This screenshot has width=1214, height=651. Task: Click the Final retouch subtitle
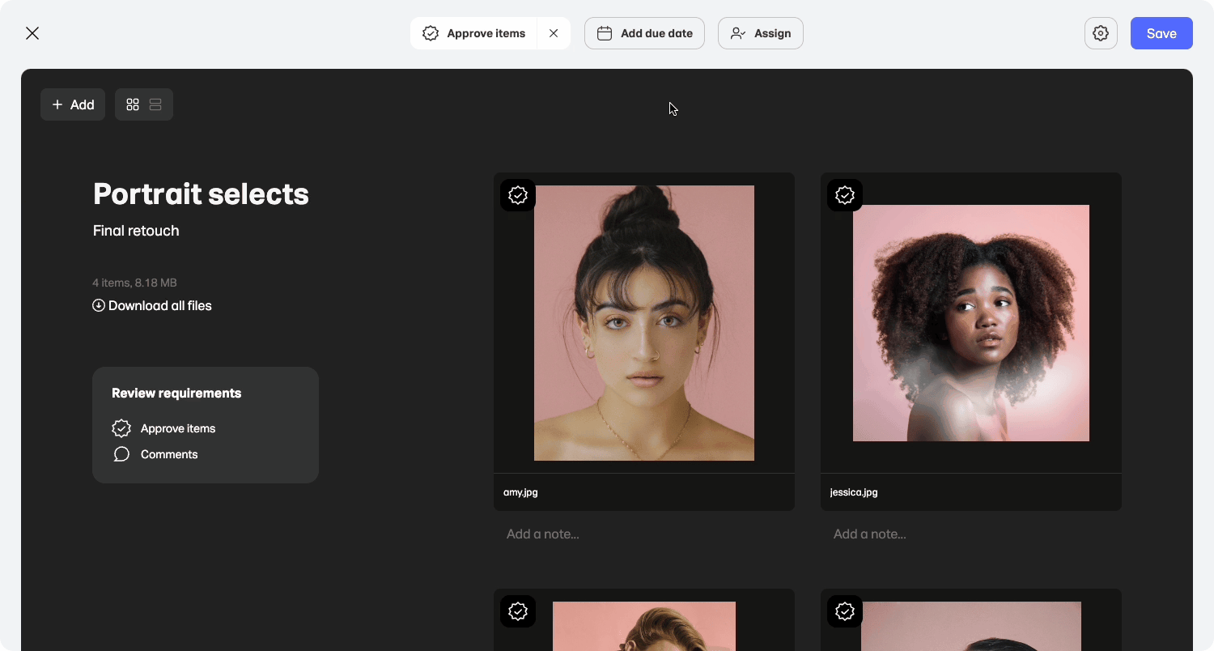[x=136, y=231]
